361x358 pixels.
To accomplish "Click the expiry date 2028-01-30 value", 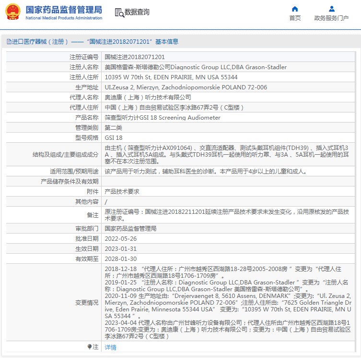I will click(120, 259).
